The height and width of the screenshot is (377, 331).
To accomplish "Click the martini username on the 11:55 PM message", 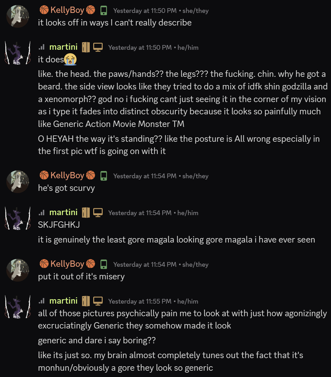I will (63, 301).
